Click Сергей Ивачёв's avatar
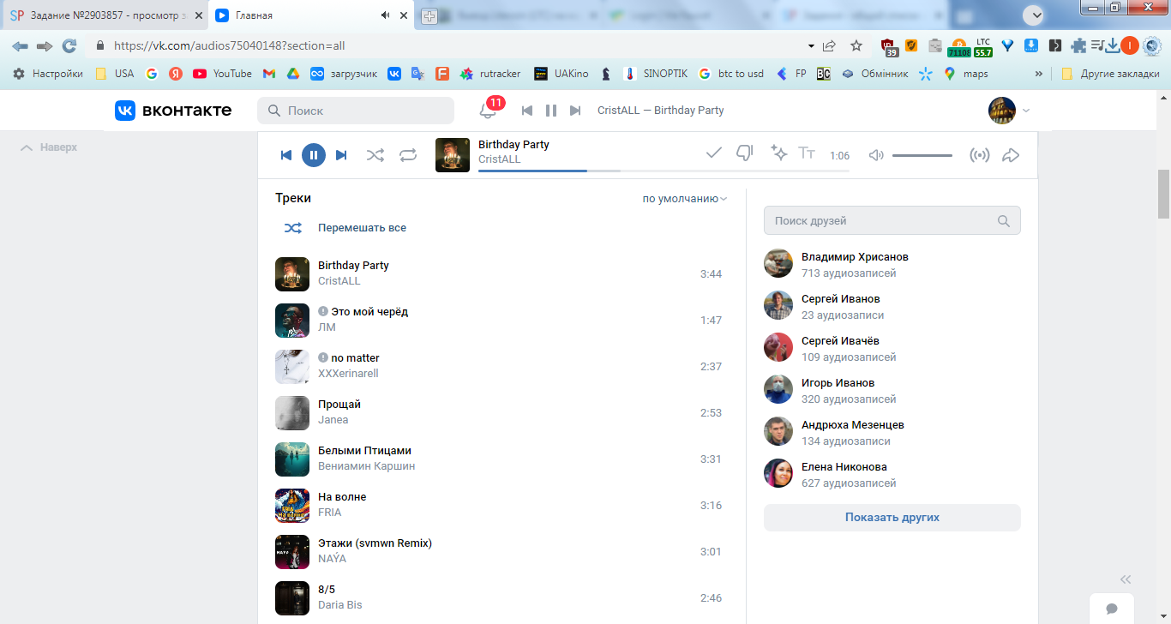 point(778,347)
